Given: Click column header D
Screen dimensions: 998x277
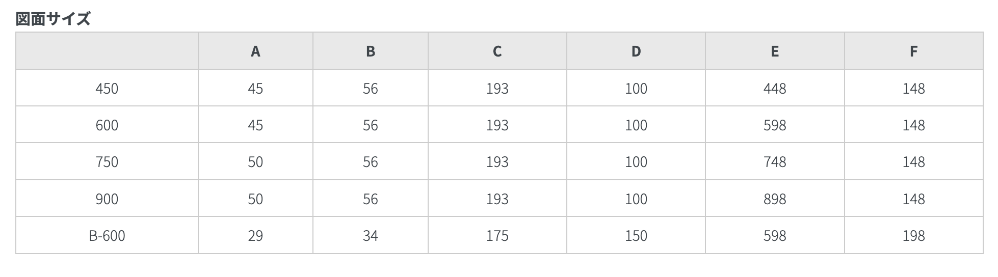Looking at the screenshot, I should tap(636, 51).
